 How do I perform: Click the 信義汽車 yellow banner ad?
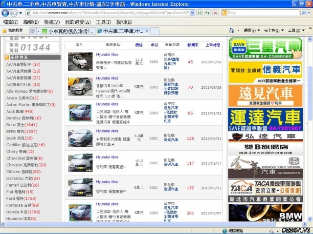coord(265,72)
